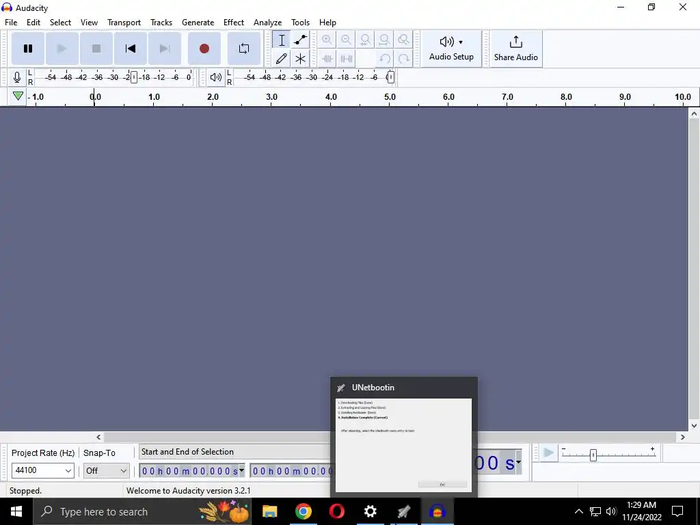
Task: Open Opera browser from the taskbar
Action: (336, 511)
